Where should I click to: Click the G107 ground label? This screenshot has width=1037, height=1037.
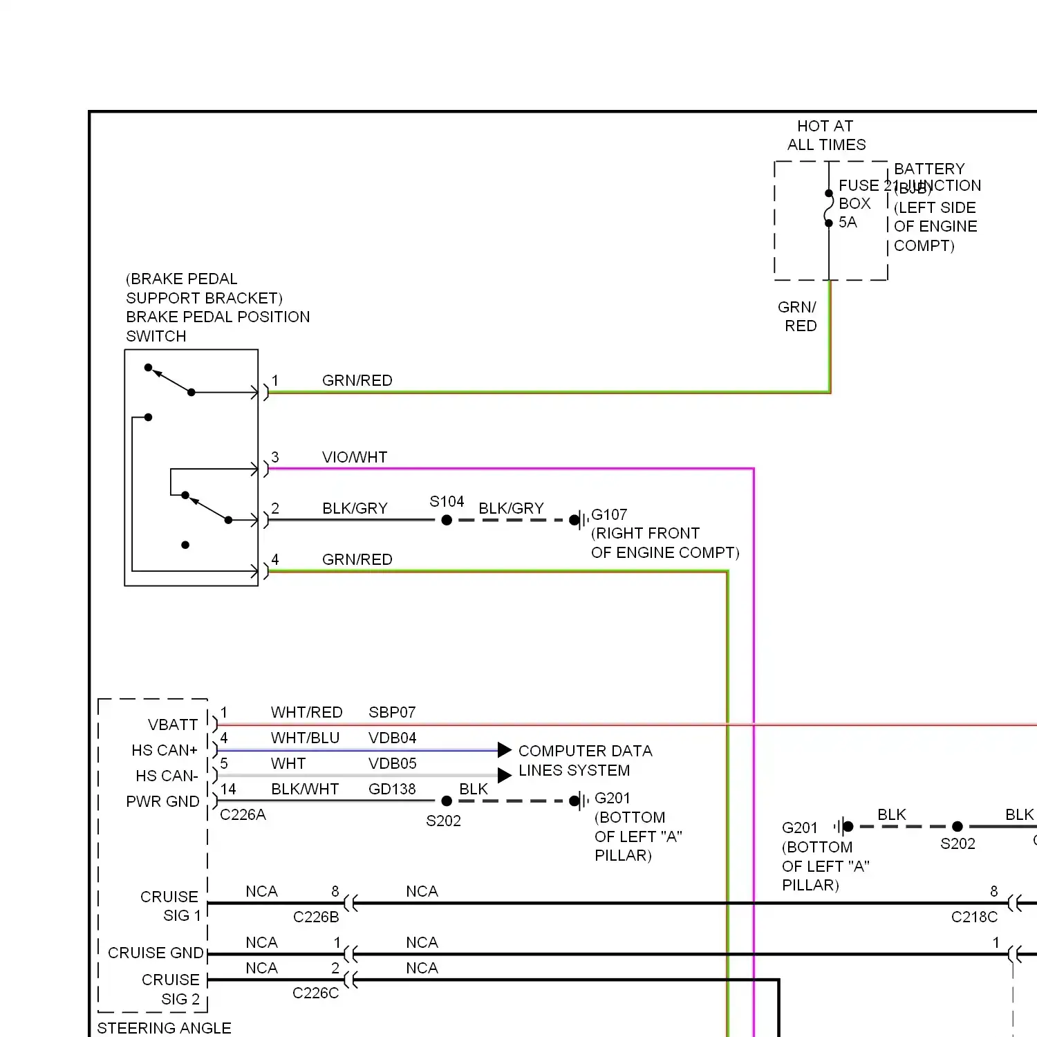click(x=609, y=514)
